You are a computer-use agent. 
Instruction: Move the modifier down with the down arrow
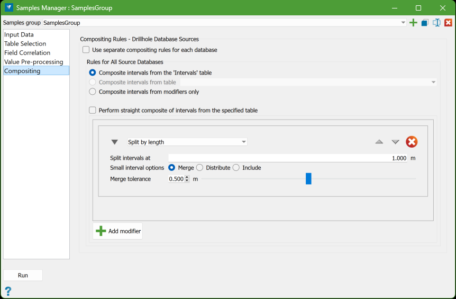tap(395, 142)
